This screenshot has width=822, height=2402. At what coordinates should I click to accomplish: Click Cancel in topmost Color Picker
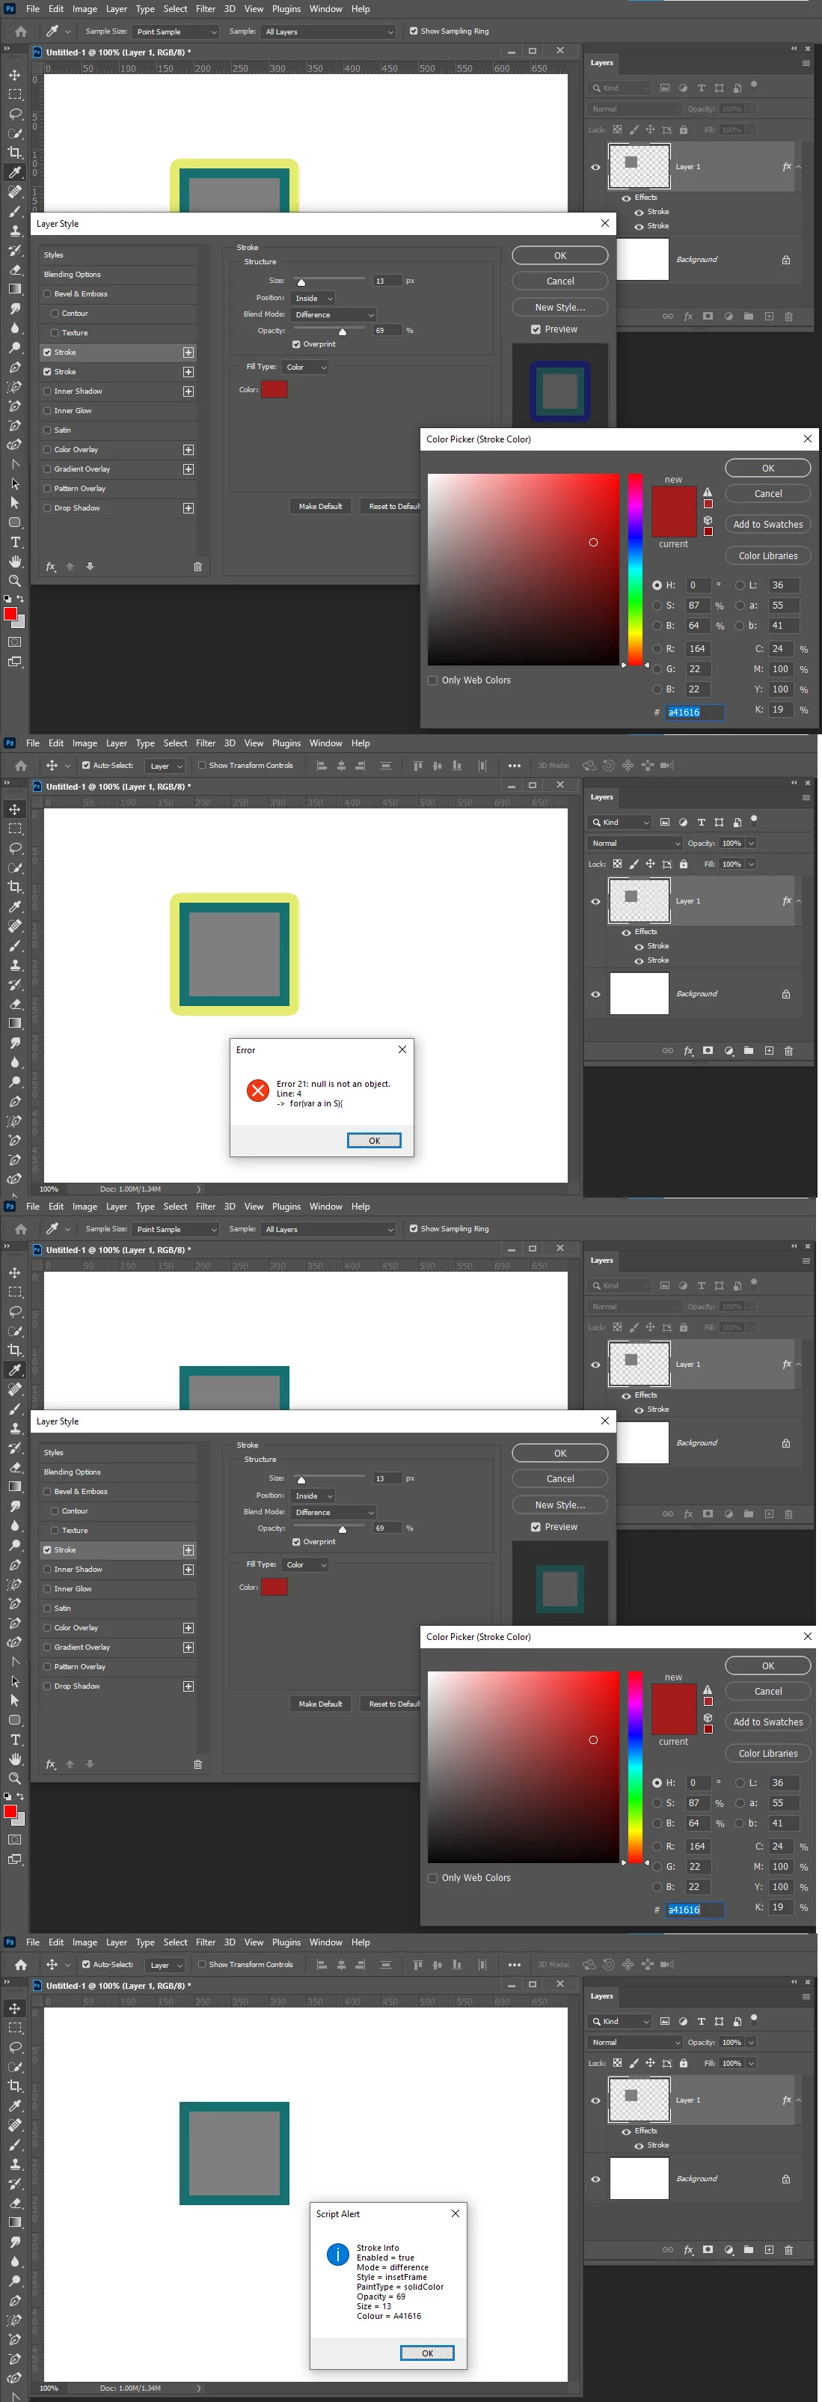(768, 493)
